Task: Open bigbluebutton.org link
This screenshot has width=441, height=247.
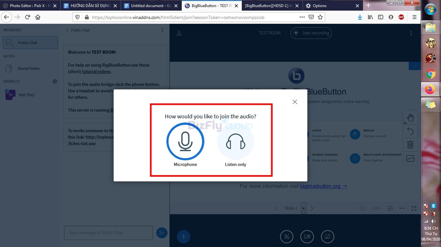Action: (323, 186)
